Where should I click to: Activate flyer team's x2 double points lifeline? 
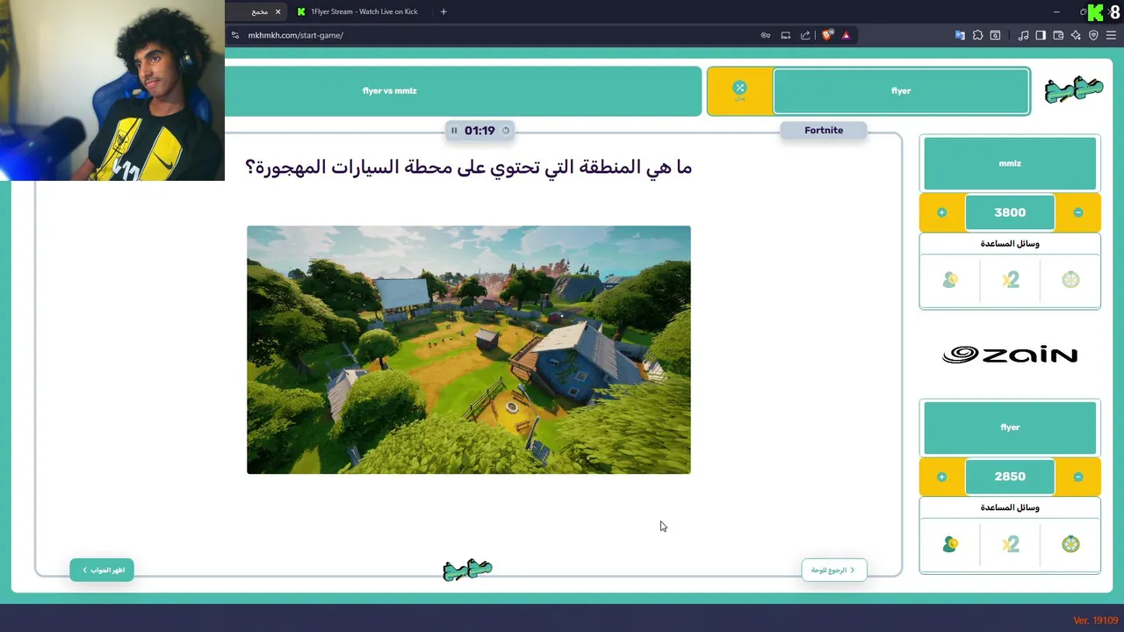pyautogui.click(x=1011, y=544)
